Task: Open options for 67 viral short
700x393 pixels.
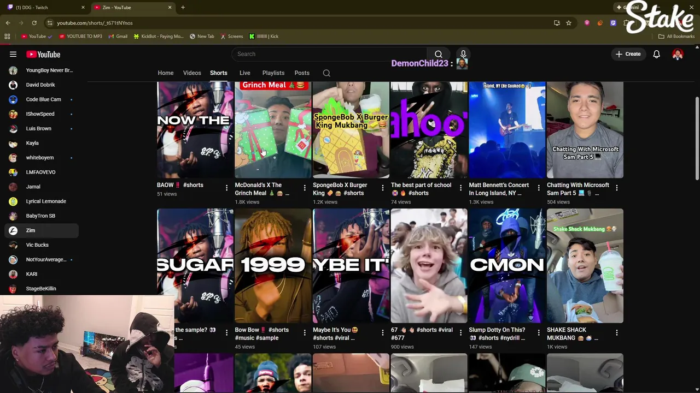Action: [460, 332]
